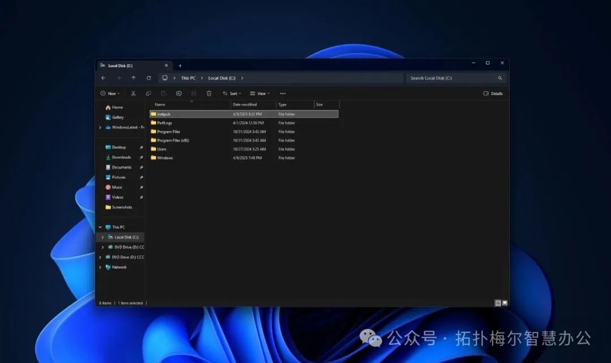Open the Sort dropdown menu
The width and height of the screenshot is (611, 363).
coord(231,93)
